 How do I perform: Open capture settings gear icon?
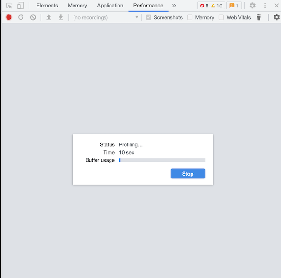(276, 17)
